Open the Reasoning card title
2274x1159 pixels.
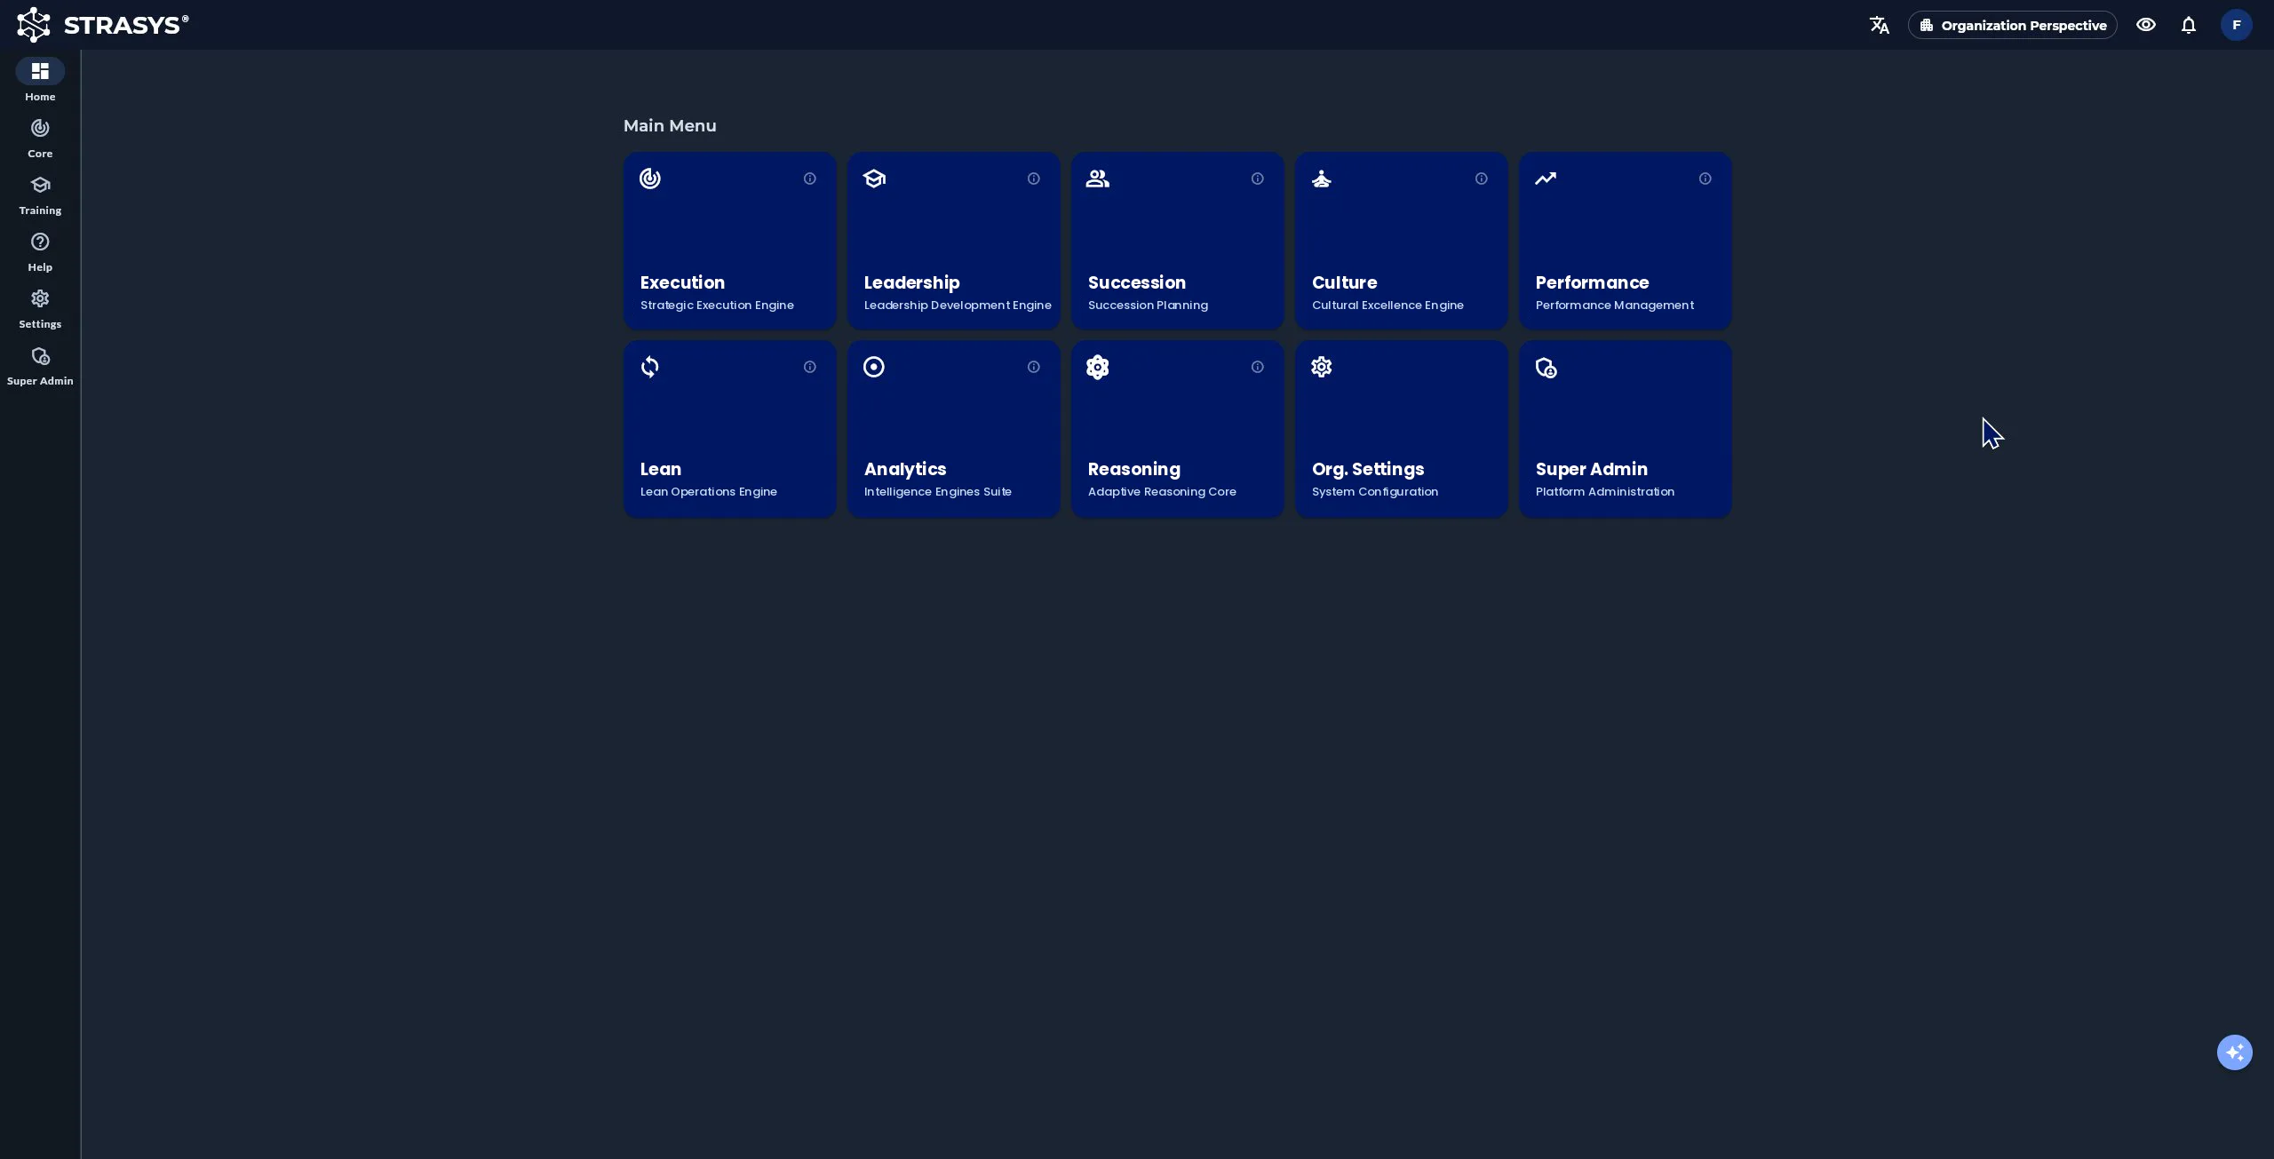click(1134, 469)
